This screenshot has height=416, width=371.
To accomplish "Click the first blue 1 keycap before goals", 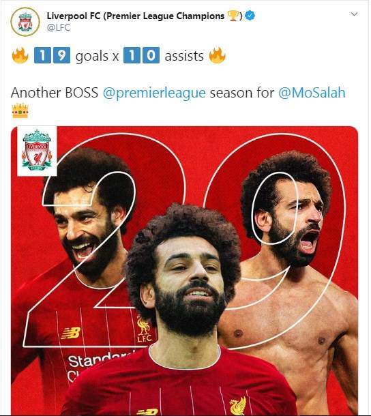I will [42, 55].
